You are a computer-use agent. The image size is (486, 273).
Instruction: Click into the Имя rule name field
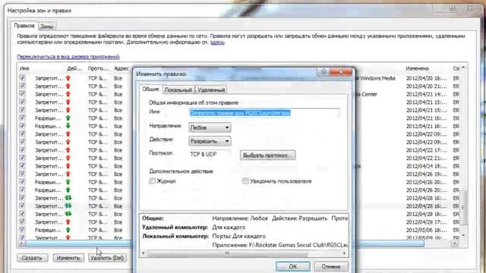coord(264,113)
